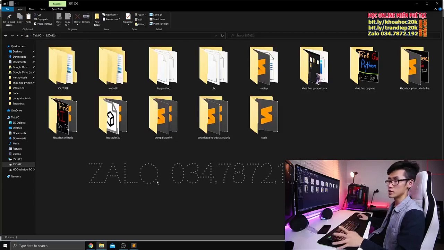Select the phd folder

[x=214, y=68]
